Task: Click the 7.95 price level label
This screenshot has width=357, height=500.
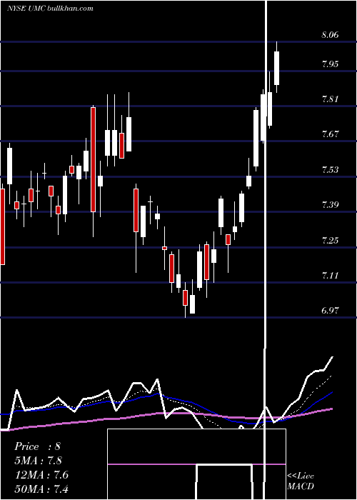Action: tap(330, 64)
